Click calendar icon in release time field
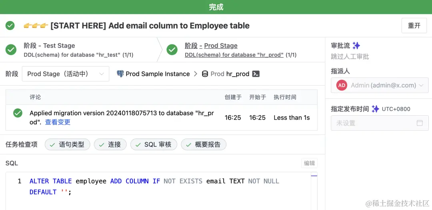The width and height of the screenshot is (432, 210). pos(420,123)
